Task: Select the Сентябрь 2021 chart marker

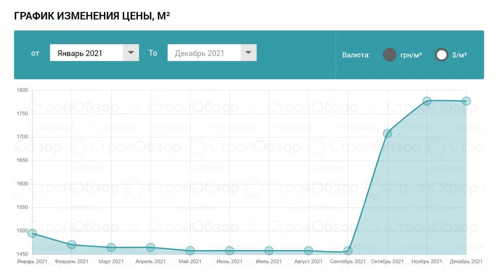Action: click(x=348, y=251)
